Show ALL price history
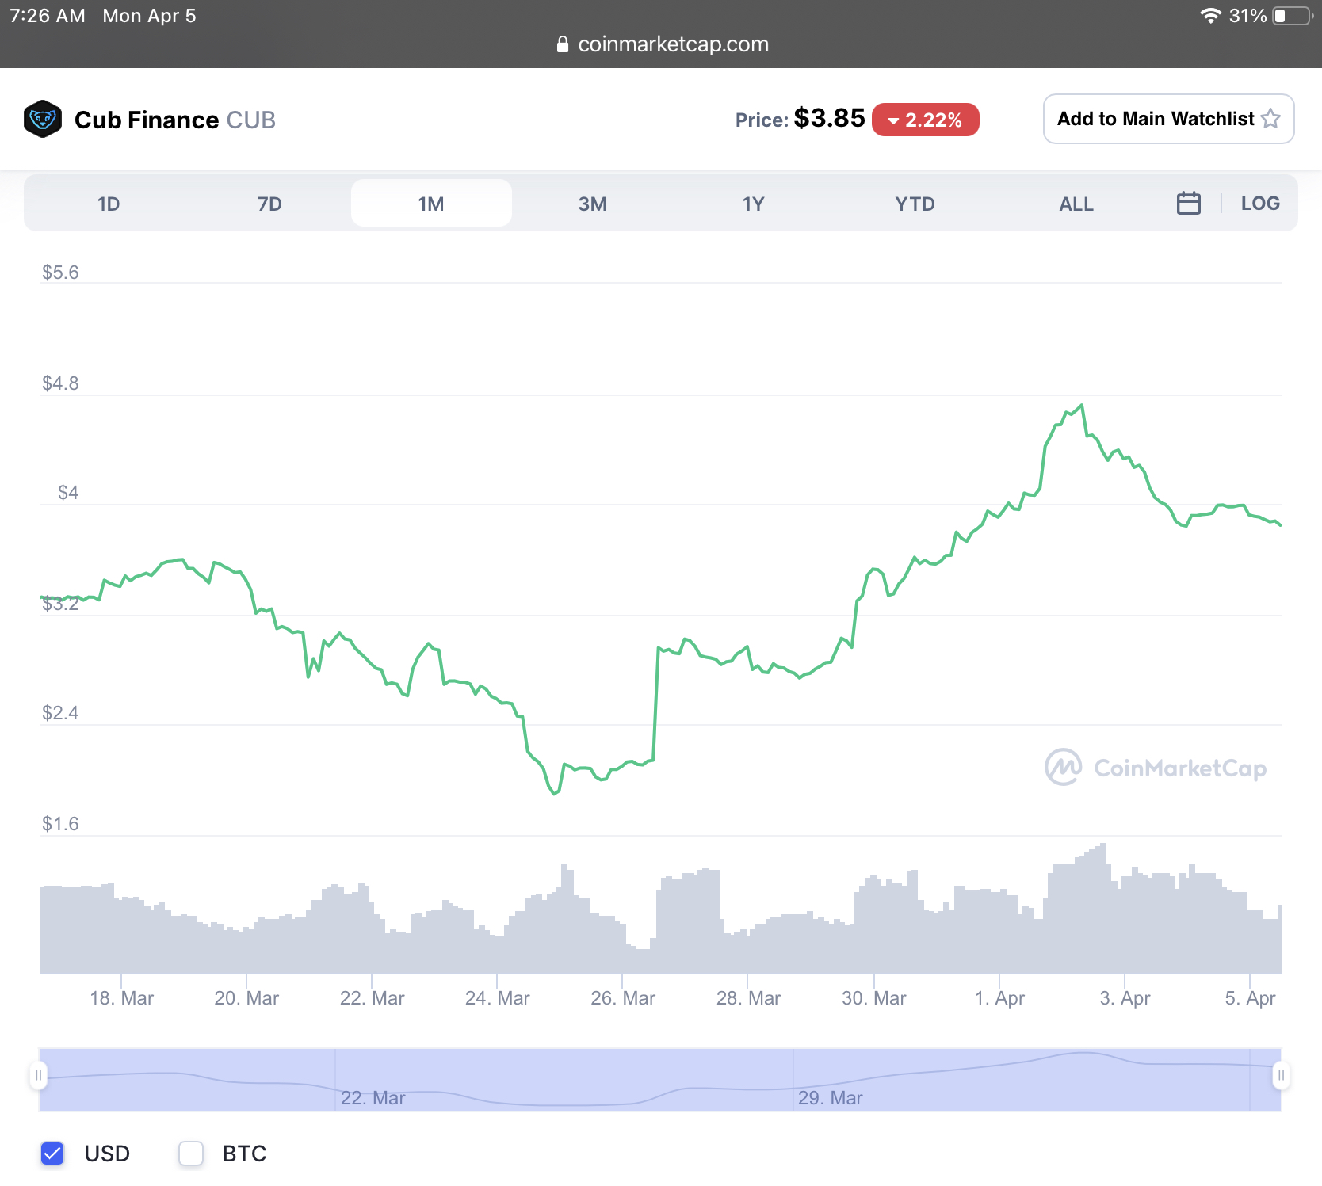1322x1186 pixels. (1076, 204)
